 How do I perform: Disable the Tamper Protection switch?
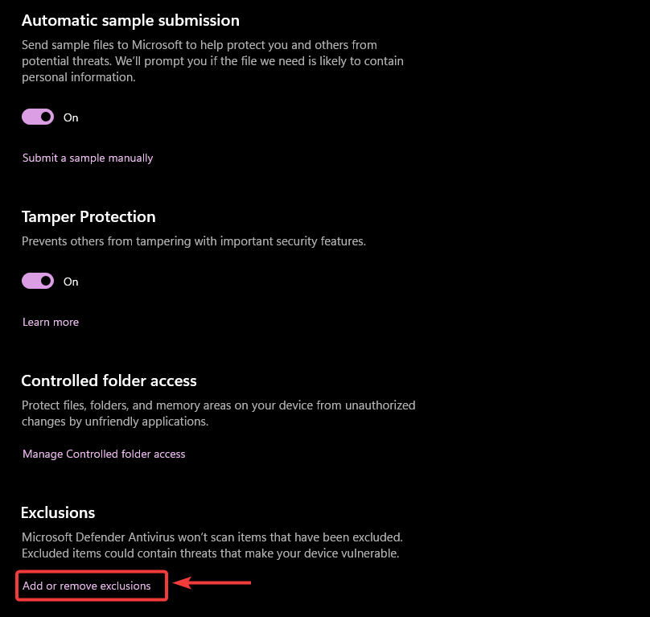(38, 282)
